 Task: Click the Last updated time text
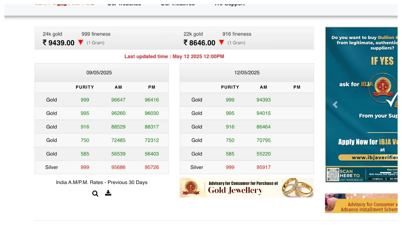(174, 56)
